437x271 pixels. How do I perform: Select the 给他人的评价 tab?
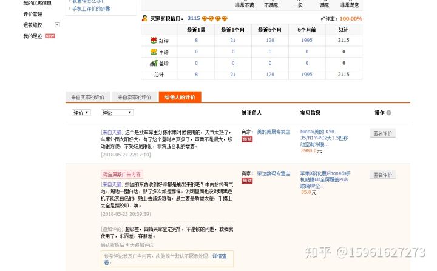tap(180, 97)
